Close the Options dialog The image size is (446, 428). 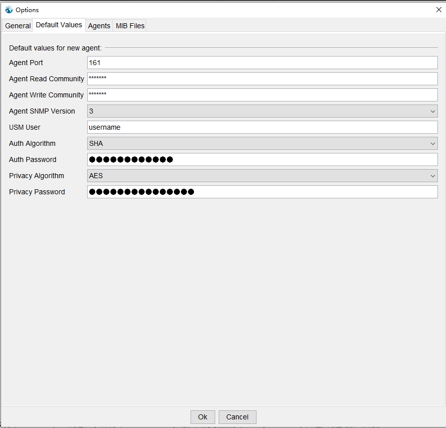[x=438, y=10]
